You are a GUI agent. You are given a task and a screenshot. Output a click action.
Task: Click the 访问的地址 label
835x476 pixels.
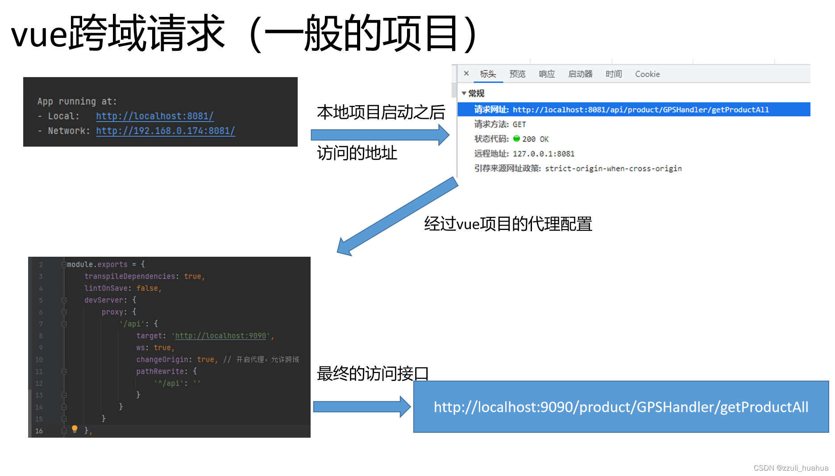pos(357,153)
